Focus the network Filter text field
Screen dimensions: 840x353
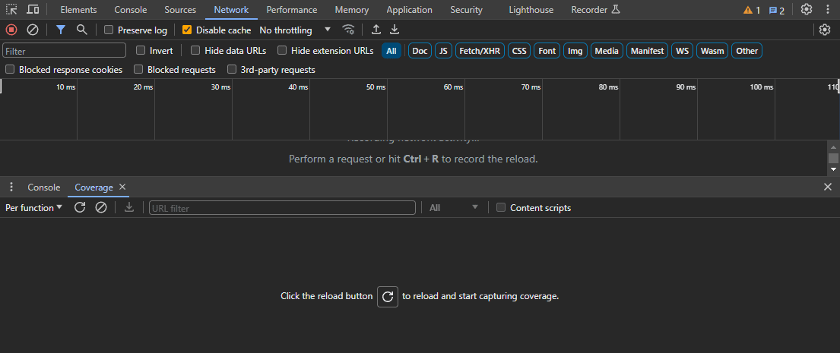click(x=65, y=51)
